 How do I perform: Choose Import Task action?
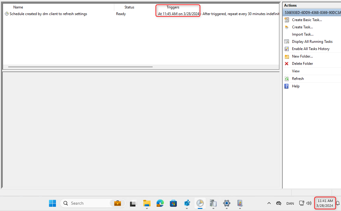click(x=303, y=34)
